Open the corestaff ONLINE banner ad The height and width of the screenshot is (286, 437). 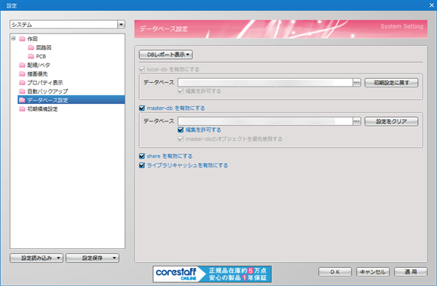click(x=212, y=274)
